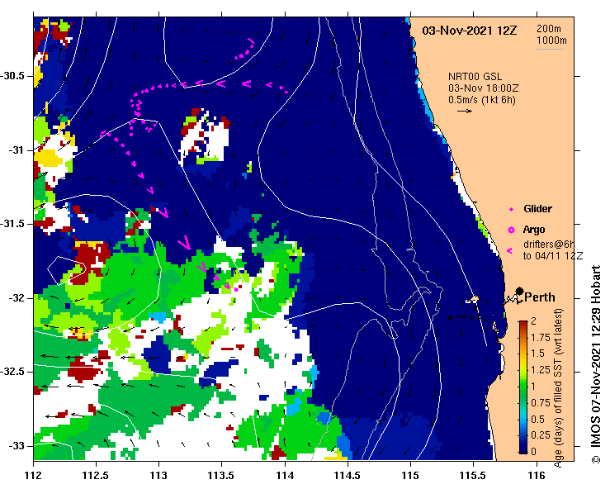
Task: Click the 'drifters@6h' legend label
Action: pyautogui.click(x=549, y=244)
